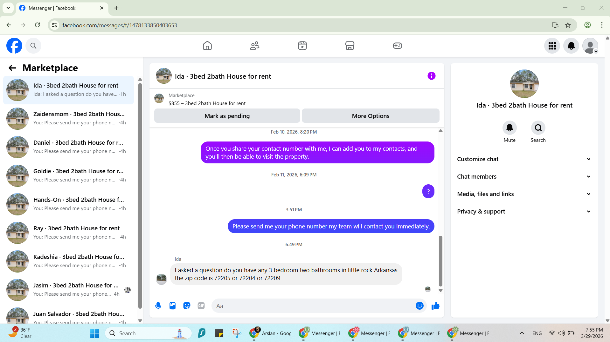Open the Gaming controller icon
The image size is (610, 342).
pos(398,46)
